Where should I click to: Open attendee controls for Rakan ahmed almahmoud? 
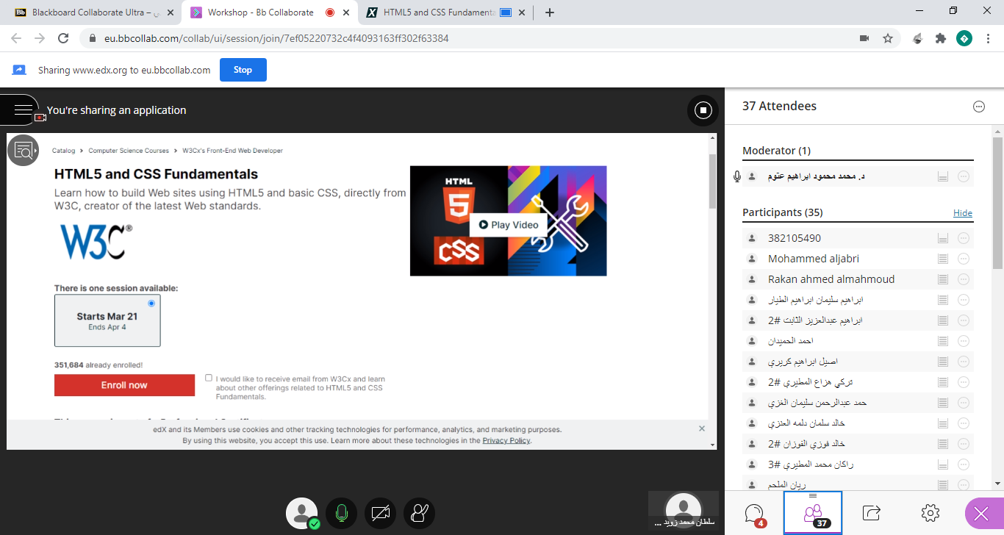pos(964,279)
